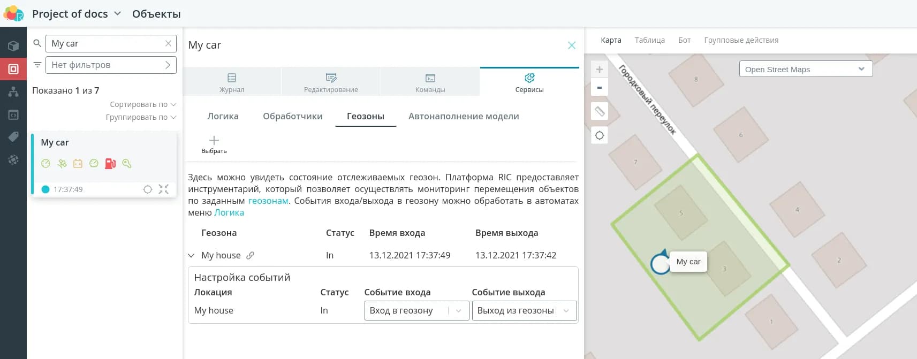Open the sort by dropdown
Screen dimensions: 917x359
click(142, 104)
